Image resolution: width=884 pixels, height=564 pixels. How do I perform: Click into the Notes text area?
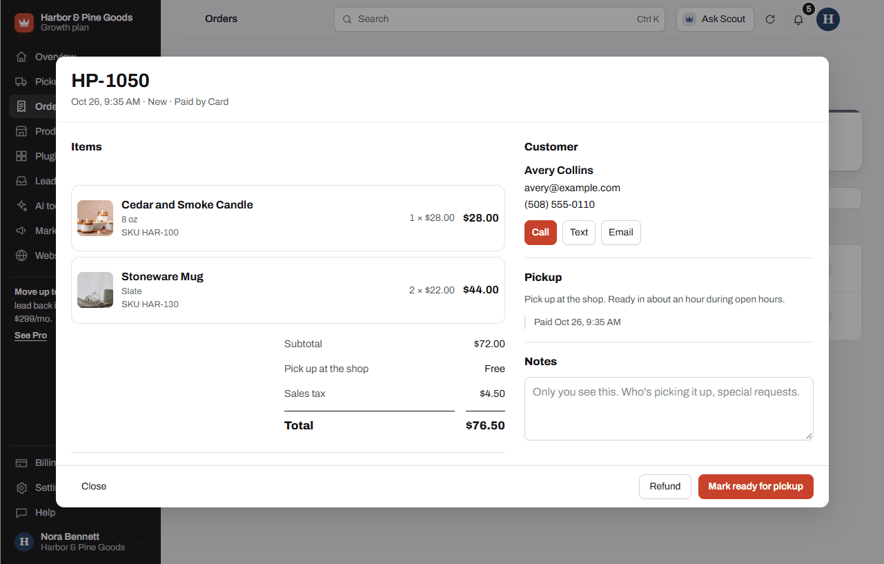point(669,409)
